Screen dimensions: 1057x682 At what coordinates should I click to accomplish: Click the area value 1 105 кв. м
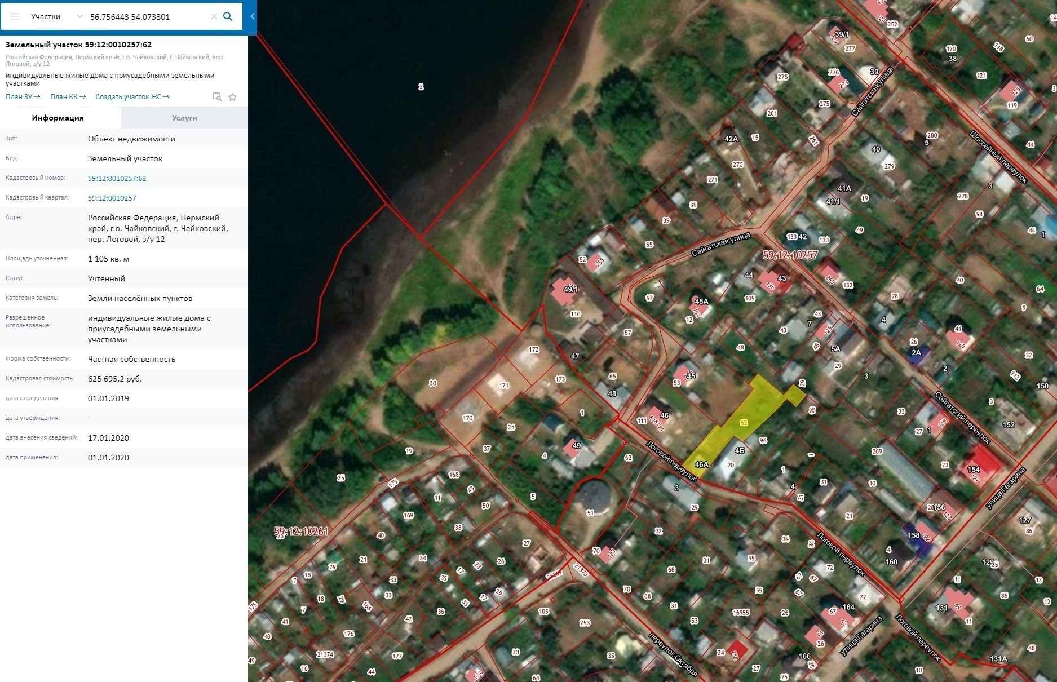point(108,259)
